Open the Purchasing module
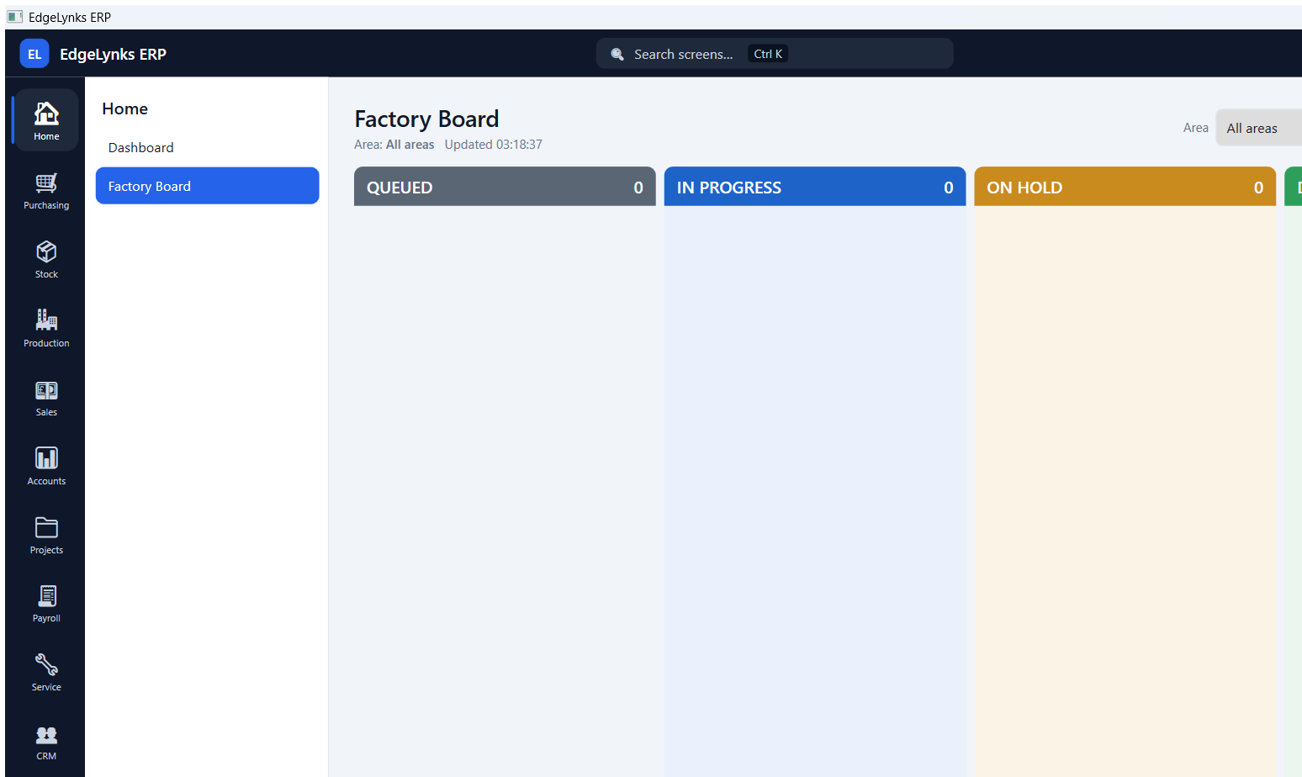The width and height of the screenshot is (1302, 777). pos(46,190)
